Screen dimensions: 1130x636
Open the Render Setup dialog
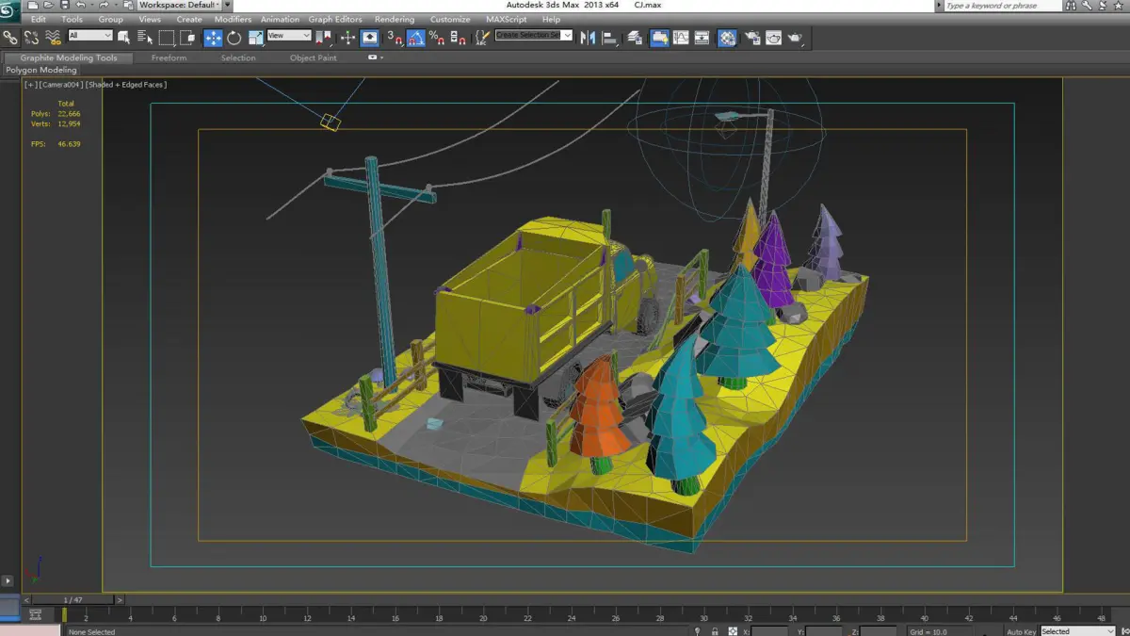tap(752, 38)
